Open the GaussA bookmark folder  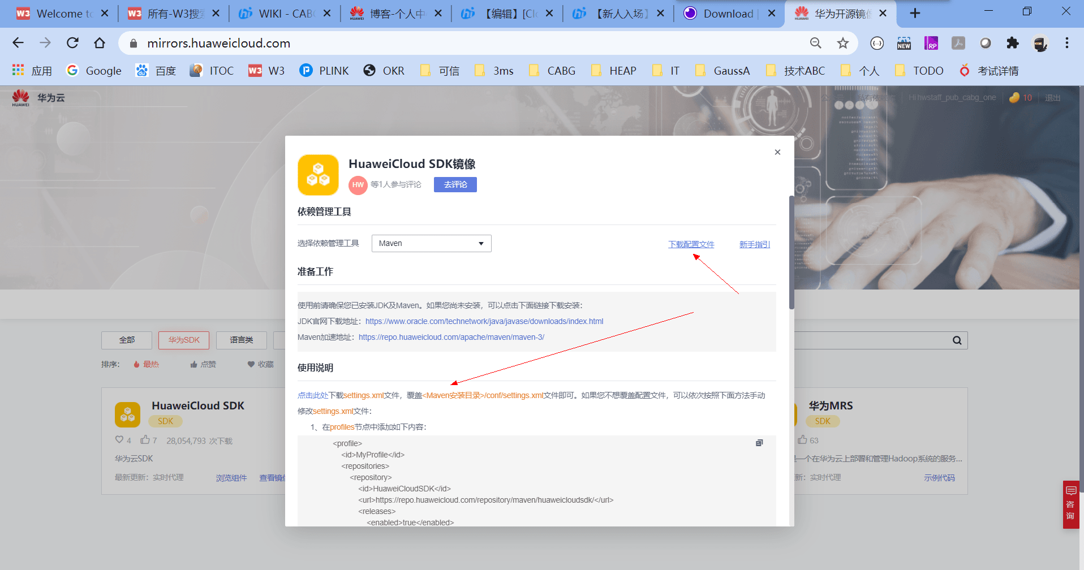pyautogui.click(x=722, y=71)
